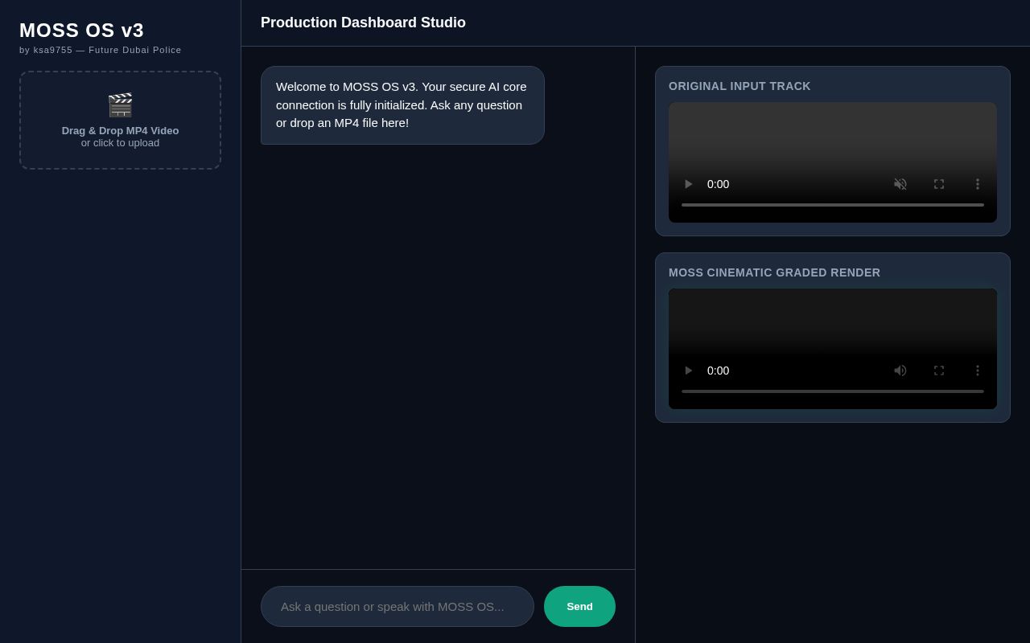Enter fullscreen on Original Input Track video
1030x643 pixels.
click(x=939, y=184)
